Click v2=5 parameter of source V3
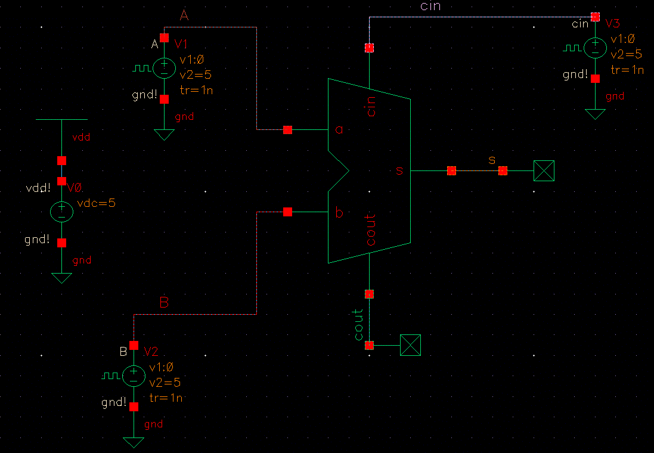 [x=627, y=54]
